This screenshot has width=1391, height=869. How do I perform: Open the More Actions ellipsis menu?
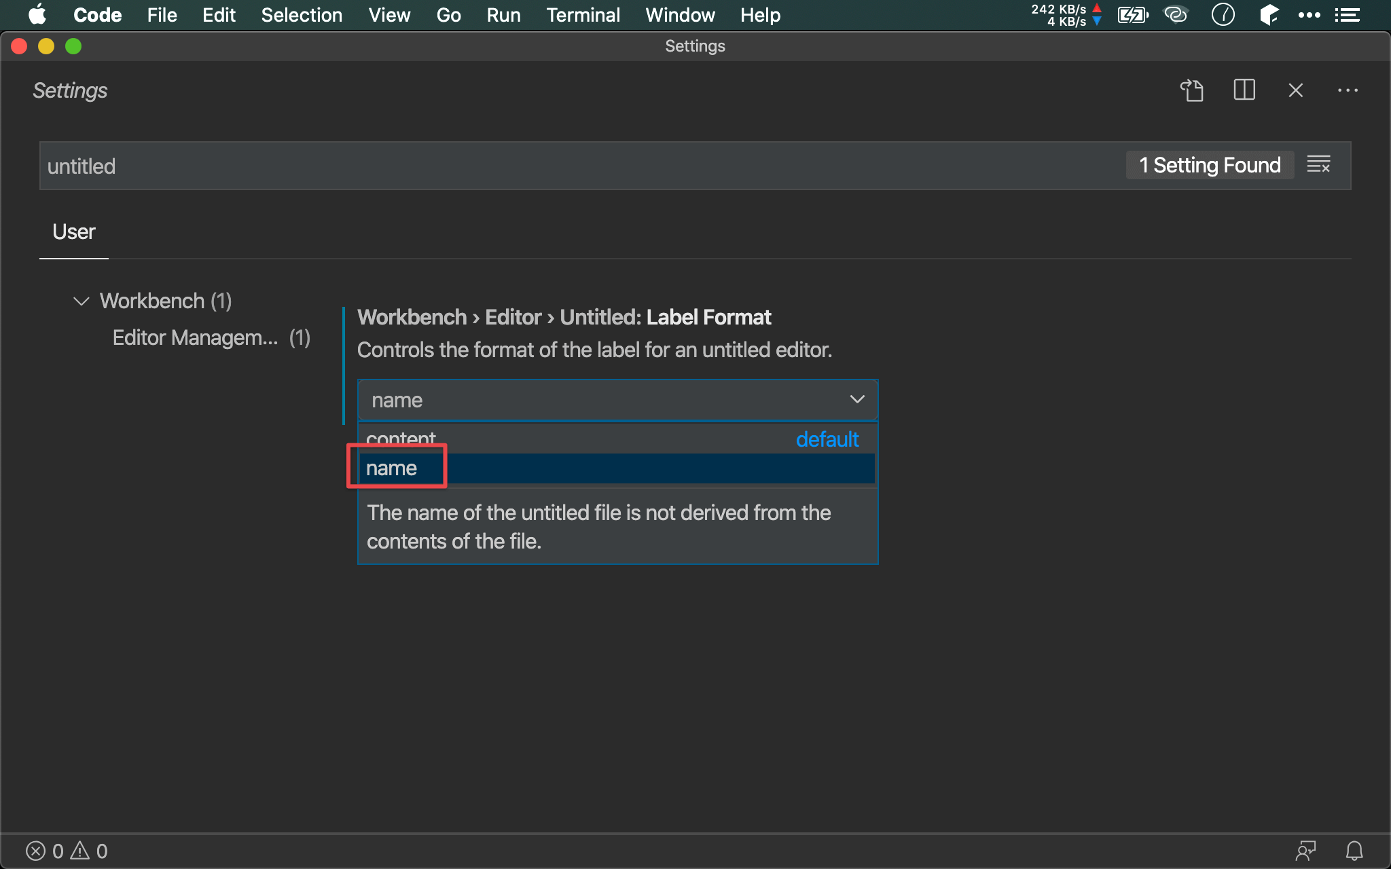tap(1348, 90)
